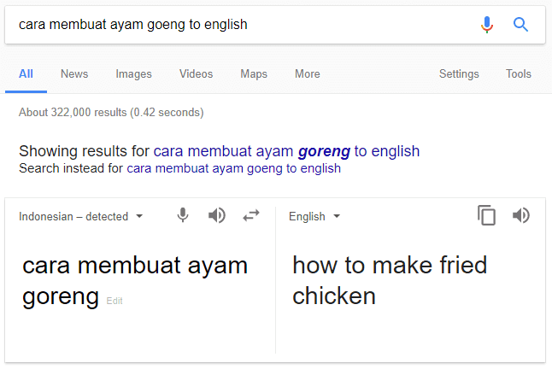
Task: Open the English target language dropdown
Action: coord(314,216)
